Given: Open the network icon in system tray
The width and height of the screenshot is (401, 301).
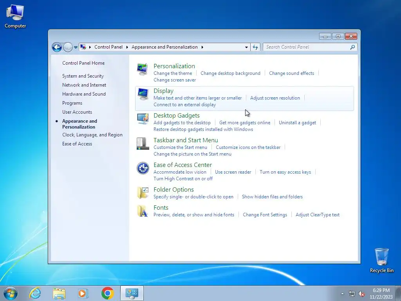Looking at the screenshot, I should [x=352, y=294].
